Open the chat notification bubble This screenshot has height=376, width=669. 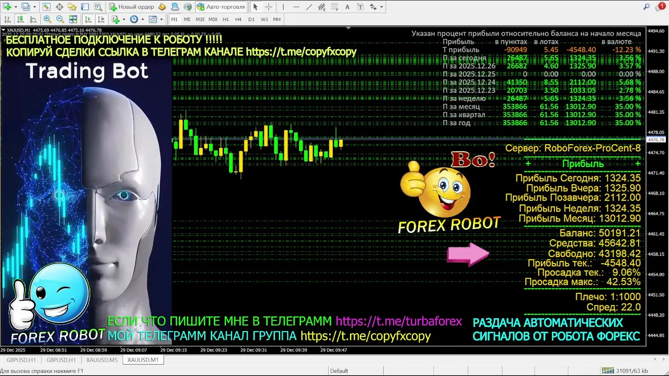point(661,7)
